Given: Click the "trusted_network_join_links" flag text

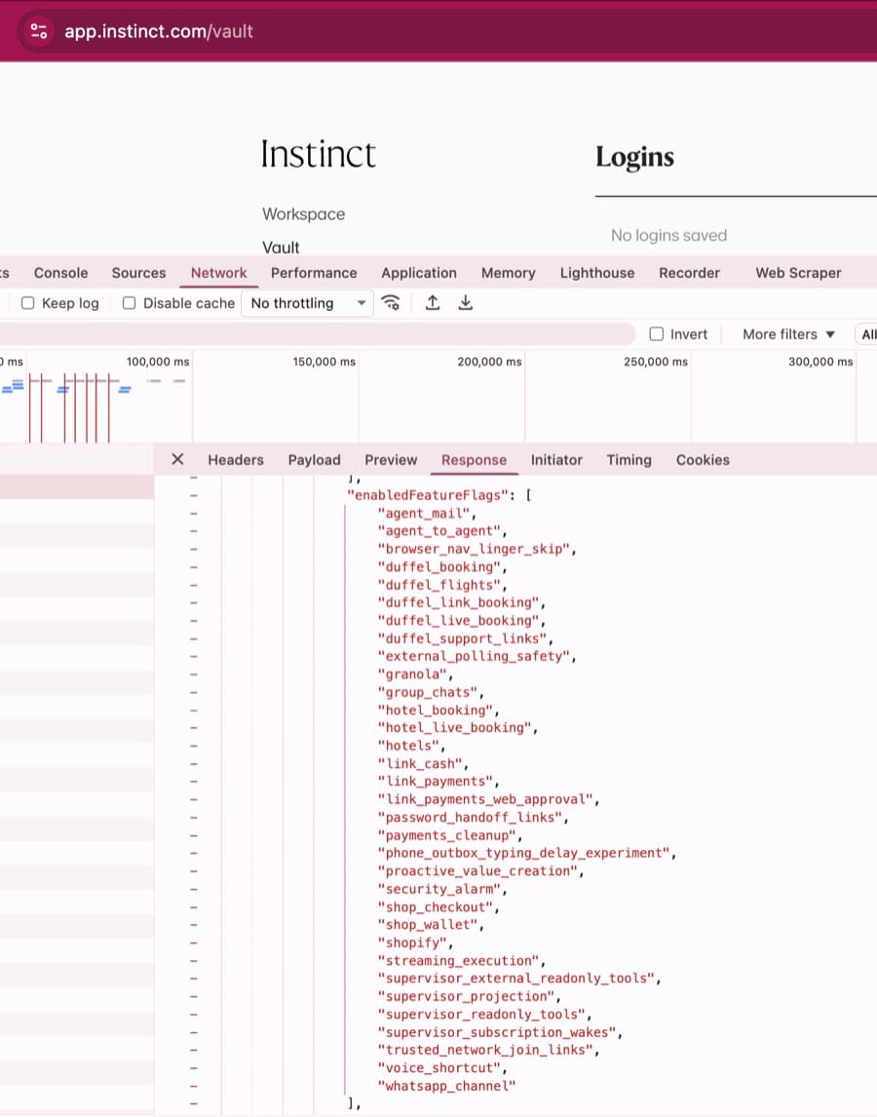Looking at the screenshot, I should tap(485, 1050).
